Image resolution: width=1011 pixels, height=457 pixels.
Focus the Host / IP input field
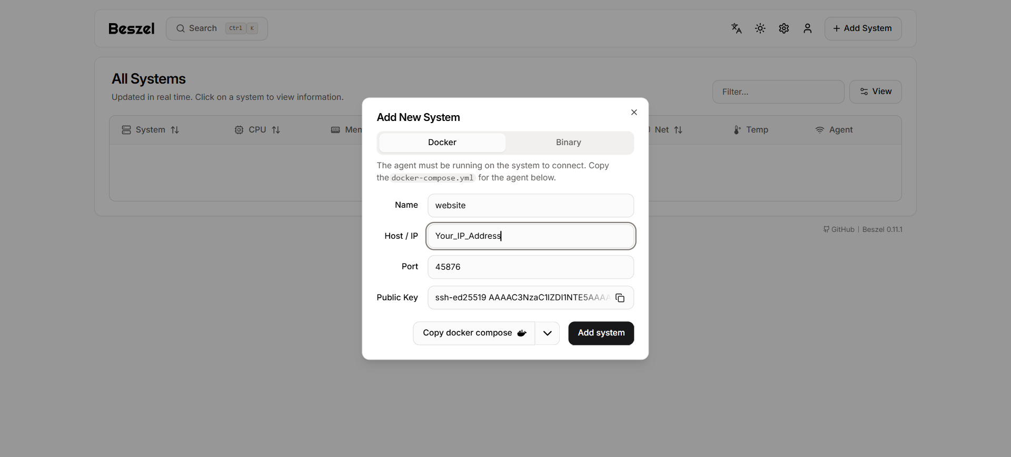tap(531, 236)
